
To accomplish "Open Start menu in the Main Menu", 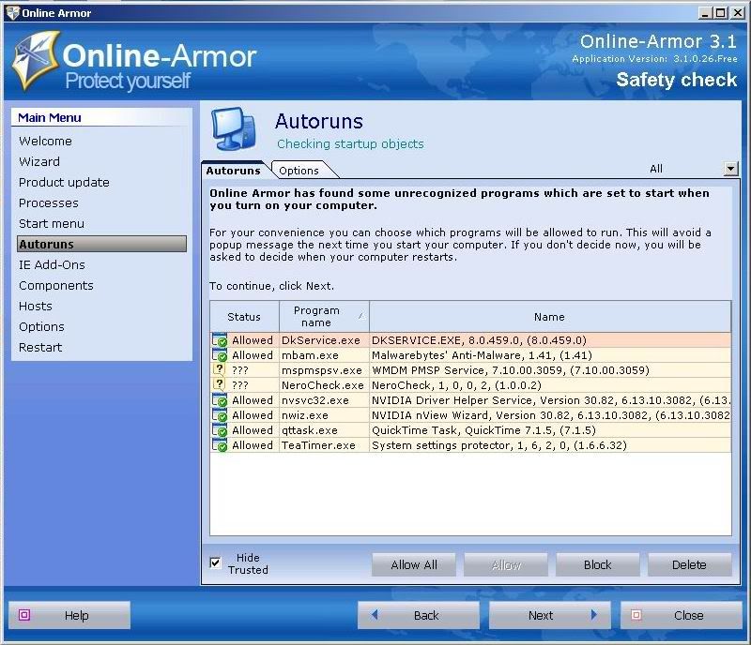I will coord(52,223).
